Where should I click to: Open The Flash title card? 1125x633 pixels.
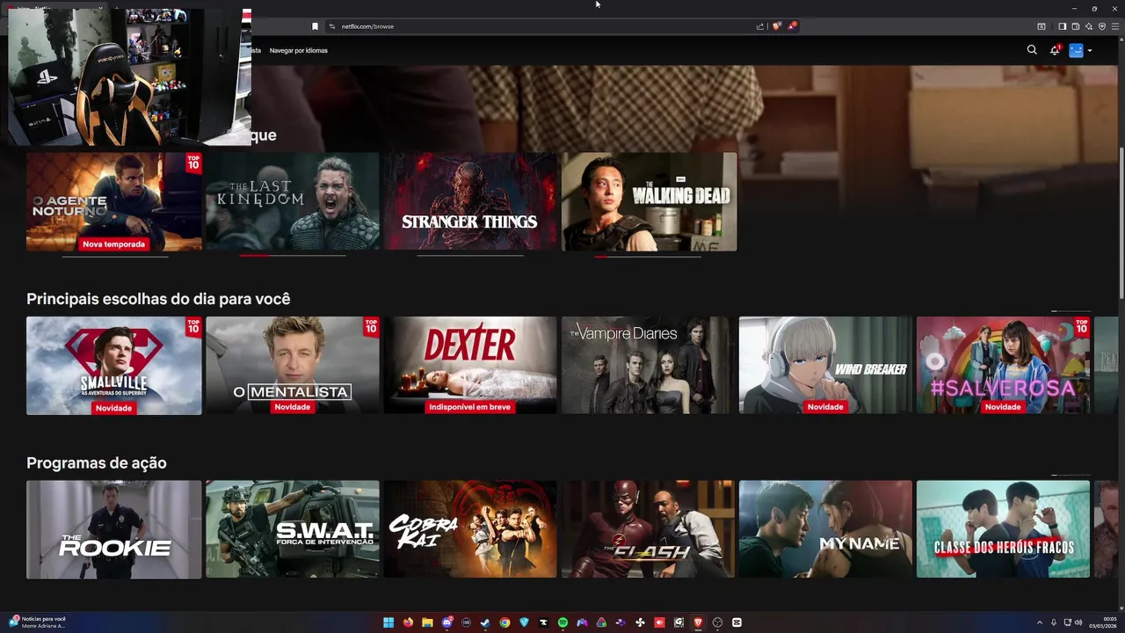[x=649, y=529]
